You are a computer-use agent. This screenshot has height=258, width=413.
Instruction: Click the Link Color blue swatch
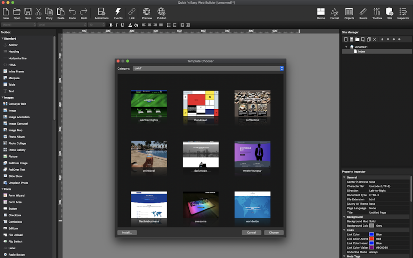372,234
